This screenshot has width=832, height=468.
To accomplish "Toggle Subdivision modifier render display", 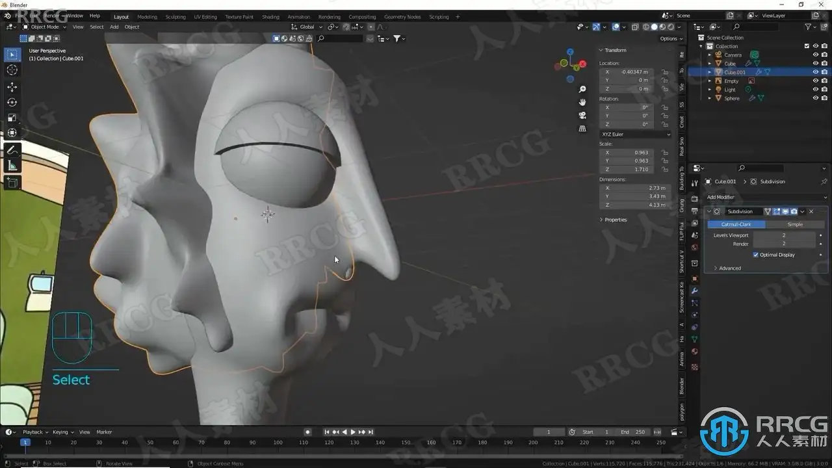I will coord(794,211).
